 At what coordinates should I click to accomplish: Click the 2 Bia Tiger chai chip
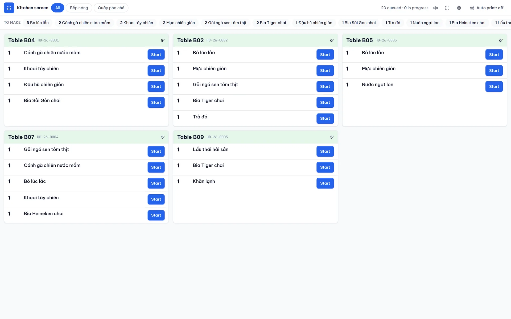pyautogui.click(x=271, y=23)
